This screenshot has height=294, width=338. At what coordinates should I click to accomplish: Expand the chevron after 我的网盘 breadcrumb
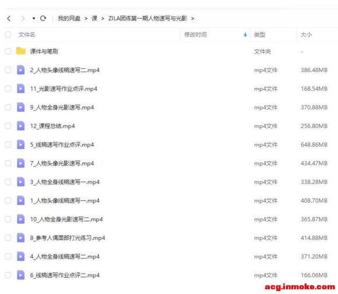click(86, 19)
